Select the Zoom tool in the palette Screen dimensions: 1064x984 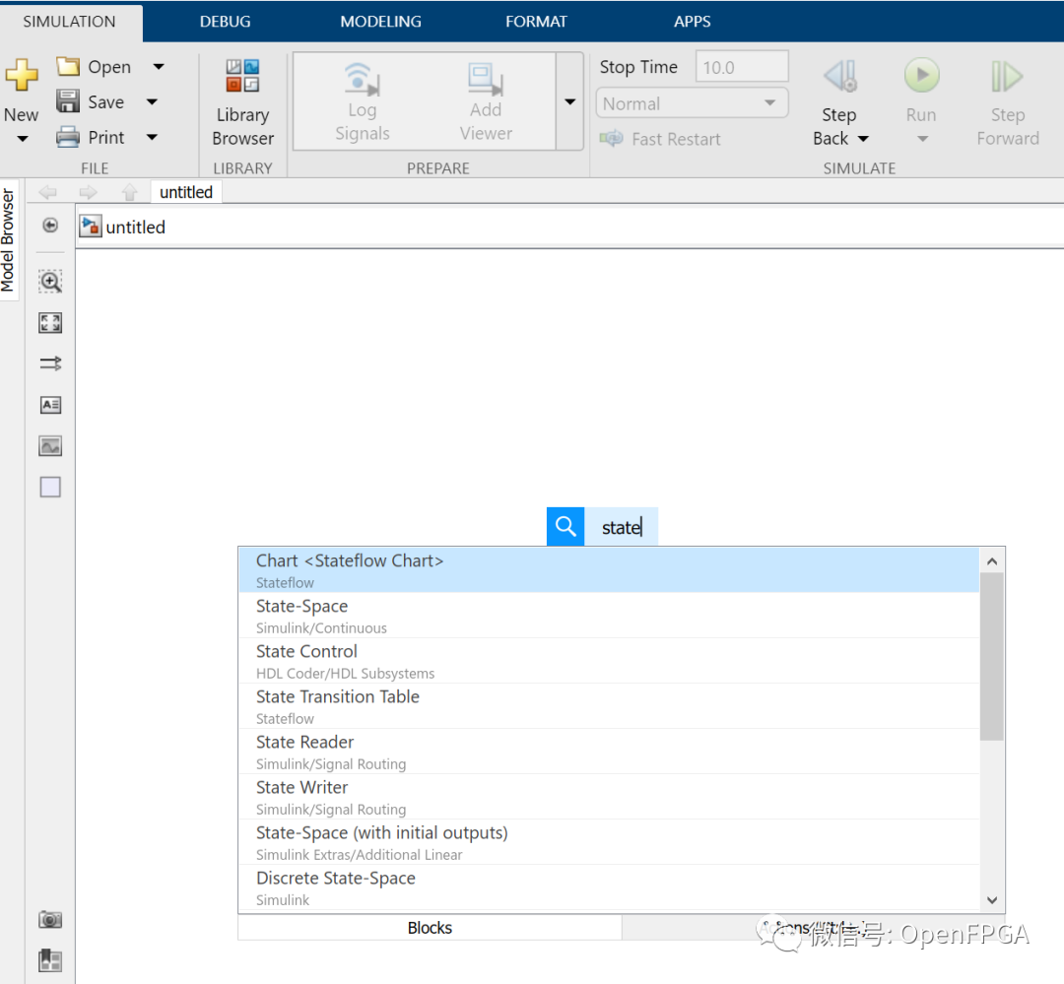[50, 281]
